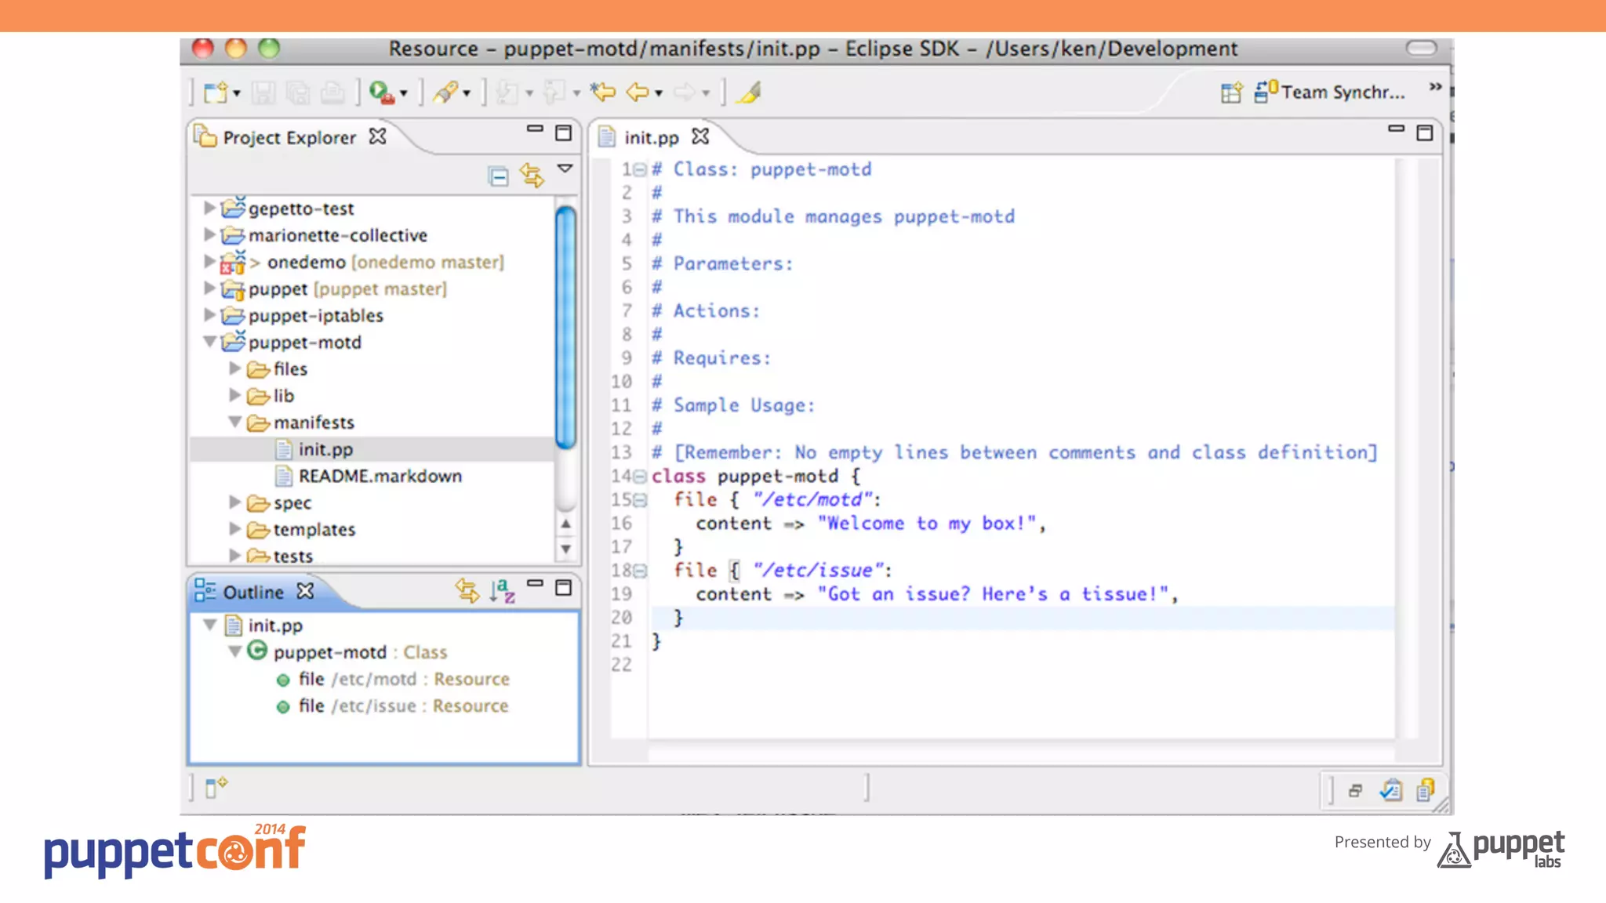Image resolution: width=1606 pixels, height=903 pixels.
Task: Toggle Link with Editor in Project Explorer
Action: click(532, 176)
